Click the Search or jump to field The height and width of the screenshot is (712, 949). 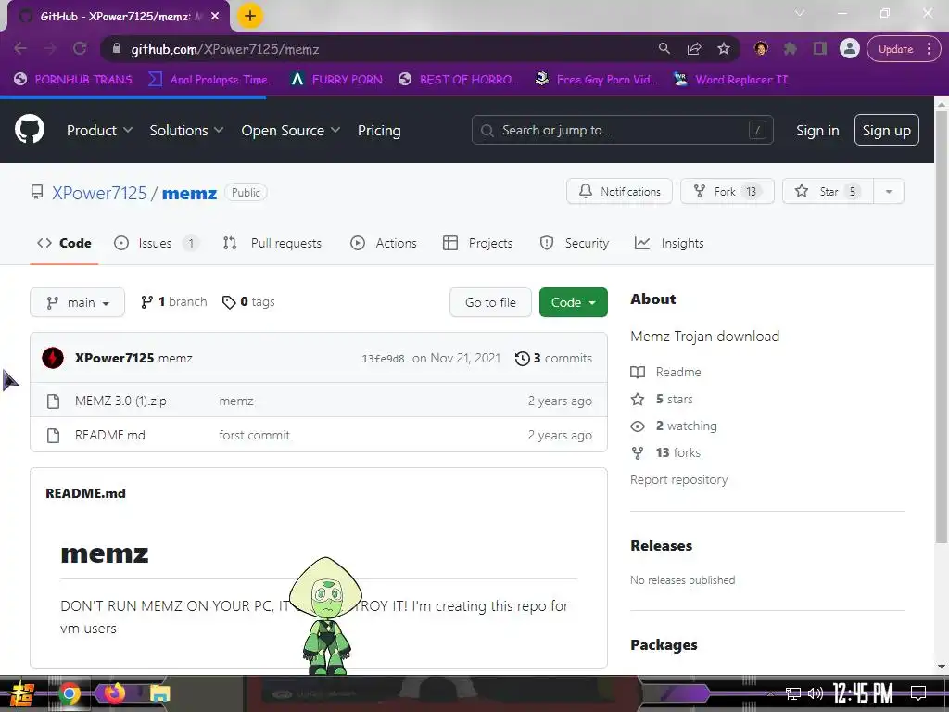point(622,130)
